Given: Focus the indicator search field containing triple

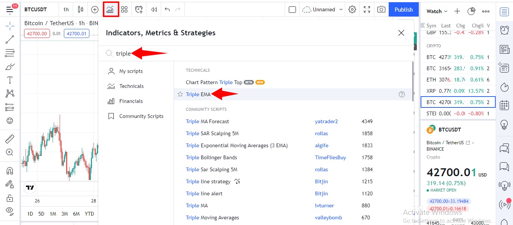Looking at the screenshot, I should 255,53.
